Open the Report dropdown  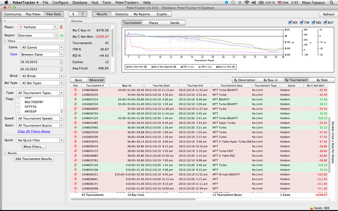56,35
